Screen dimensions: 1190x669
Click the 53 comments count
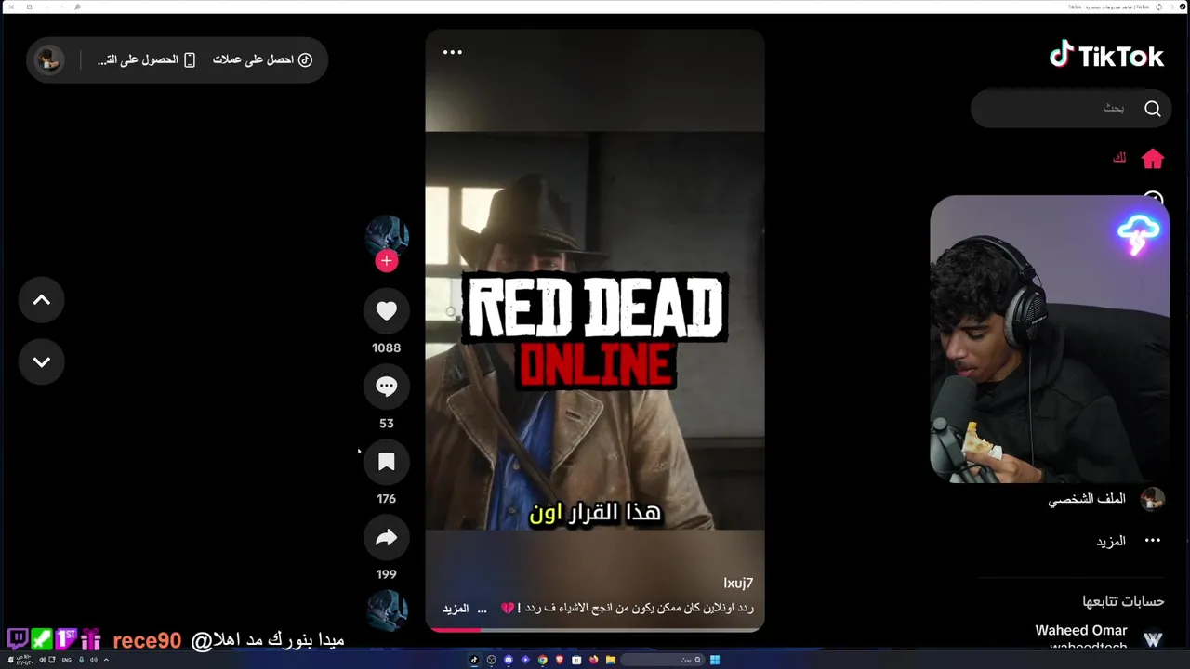click(387, 424)
